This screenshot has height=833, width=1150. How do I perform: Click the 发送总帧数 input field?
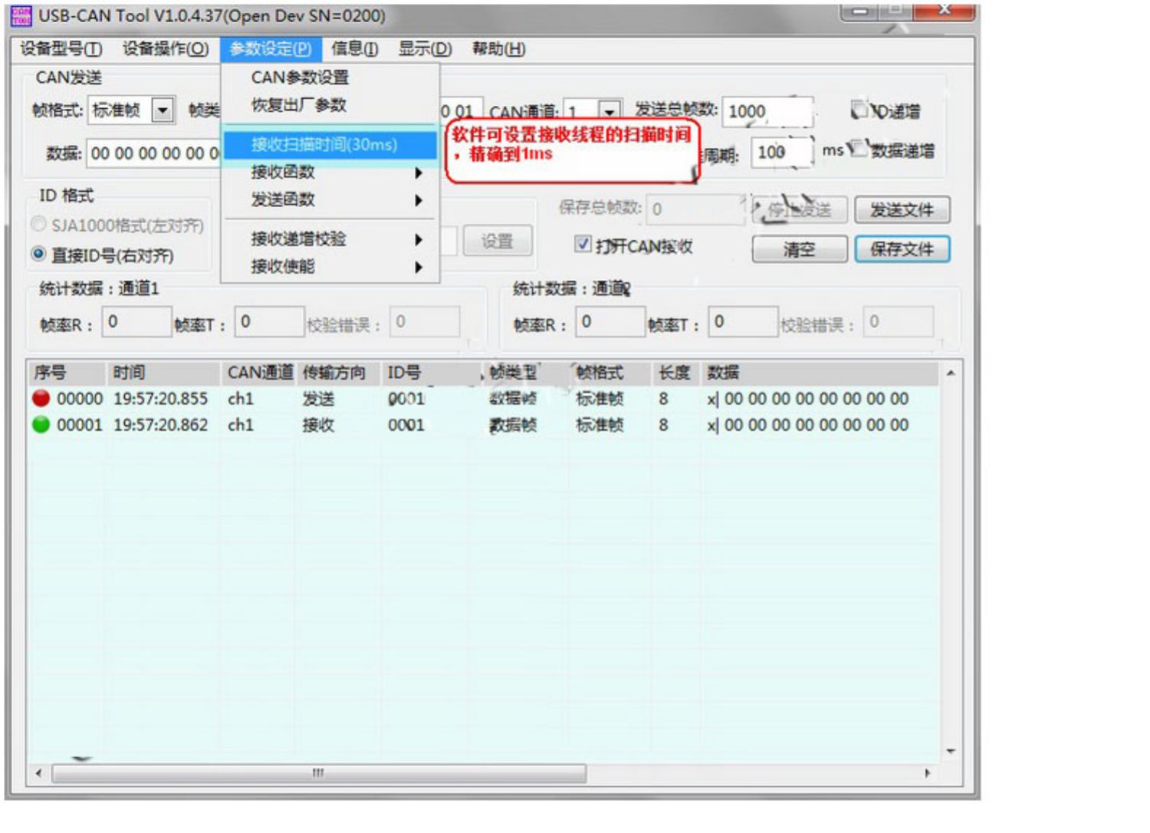tap(767, 112)
